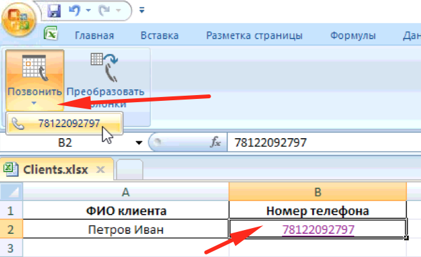Close the Clients.xlsx tab
This screenshot has height=257, width=421.
coord(100,170)
